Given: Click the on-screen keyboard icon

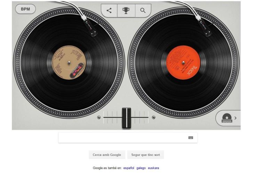Looking at the screenshot, I should point(191,137).
